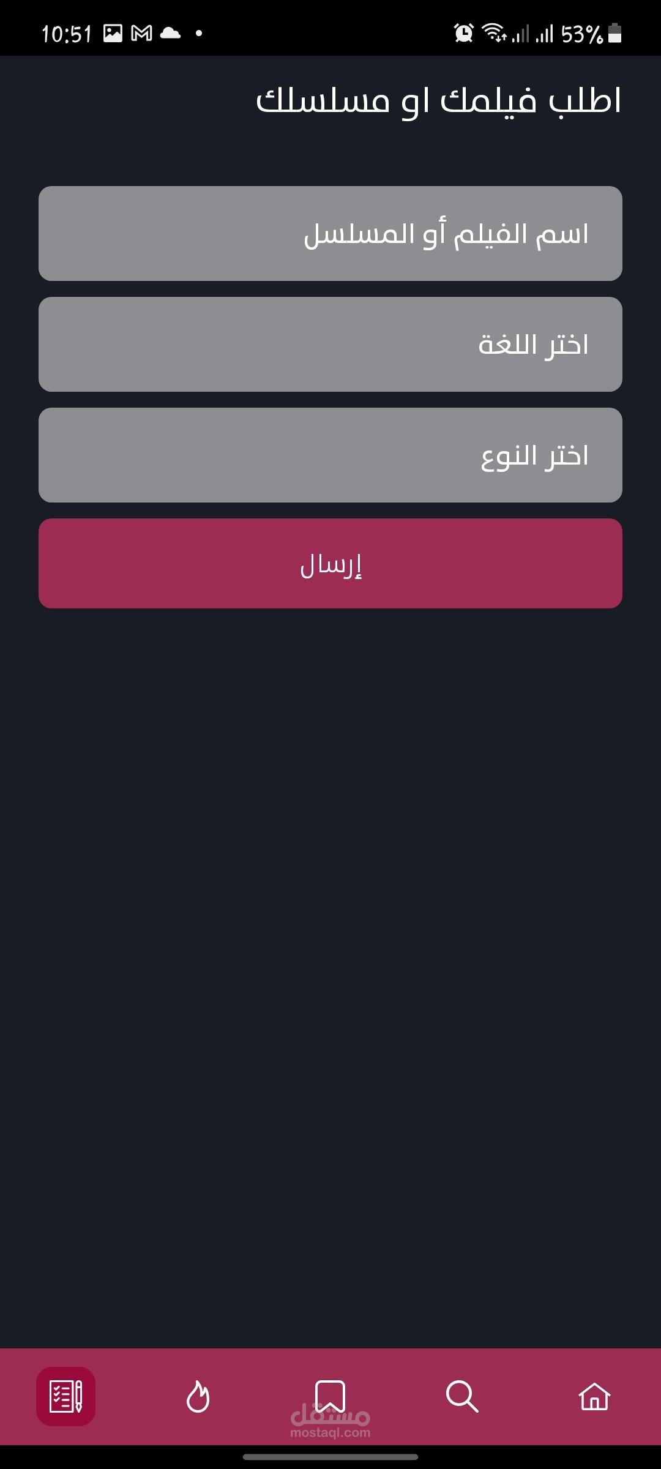Tap the cloud notification icon
Screen dimensions: 661x1469
click(170, 33)
